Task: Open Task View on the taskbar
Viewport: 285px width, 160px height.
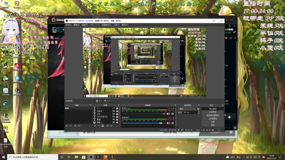Action: (69, 157)
